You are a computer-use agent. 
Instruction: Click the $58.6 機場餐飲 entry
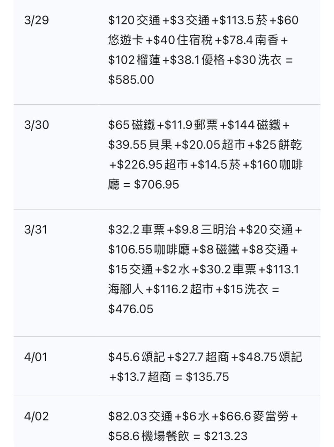pos(149,436)
